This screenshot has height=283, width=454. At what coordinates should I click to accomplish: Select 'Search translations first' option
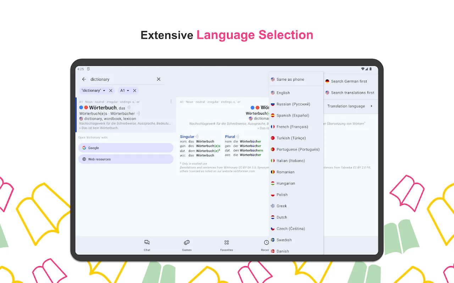[352, 93]
